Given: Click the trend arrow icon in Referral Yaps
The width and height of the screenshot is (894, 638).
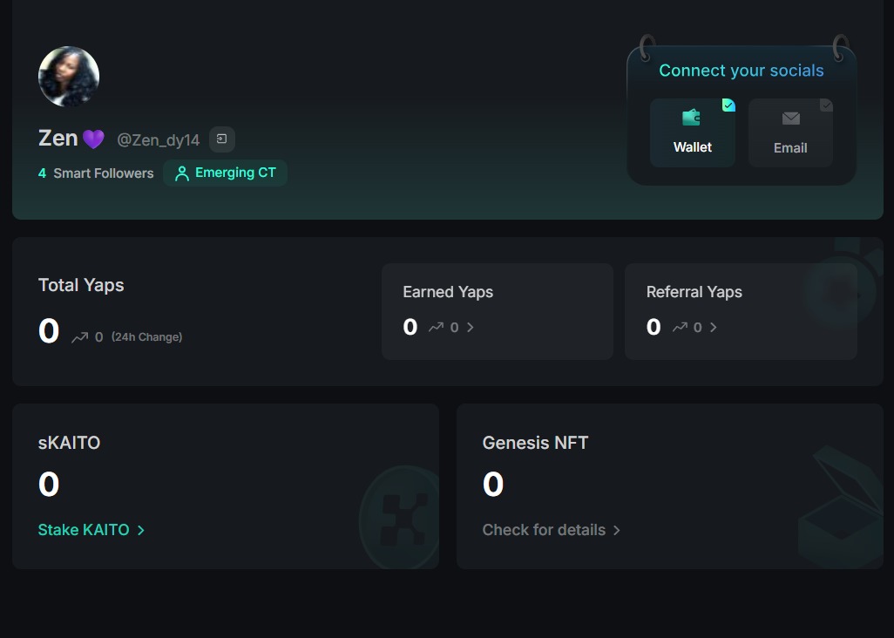Looking at the screenshot, I should click(680, 327).
